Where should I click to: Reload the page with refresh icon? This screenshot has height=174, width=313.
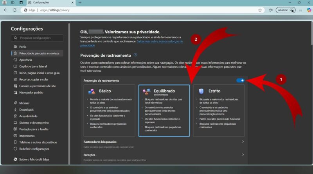pyautogui.click(x=14, y=10)
